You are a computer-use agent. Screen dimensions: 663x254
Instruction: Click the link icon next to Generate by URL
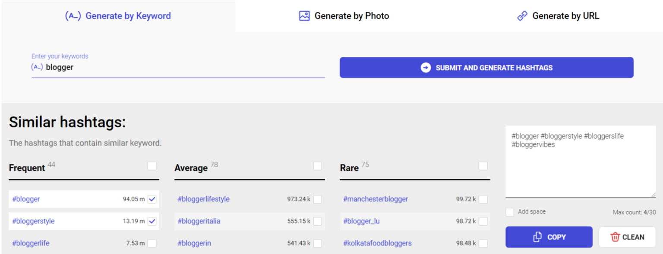(522, 16)
